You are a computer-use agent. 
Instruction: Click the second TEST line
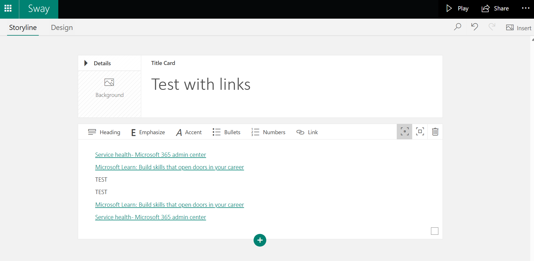click(101, 192)
